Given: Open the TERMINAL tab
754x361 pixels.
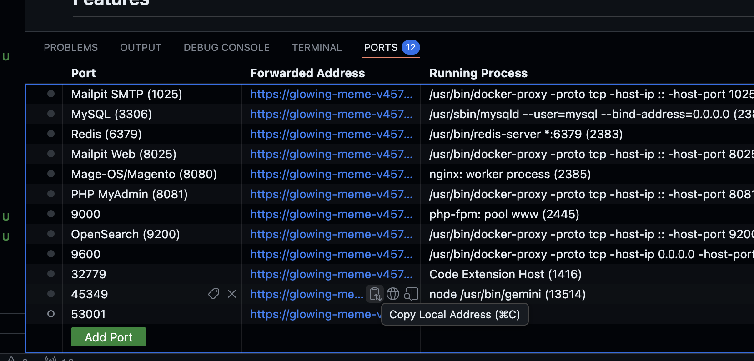Looking at the screenshot, I should 317,48.
